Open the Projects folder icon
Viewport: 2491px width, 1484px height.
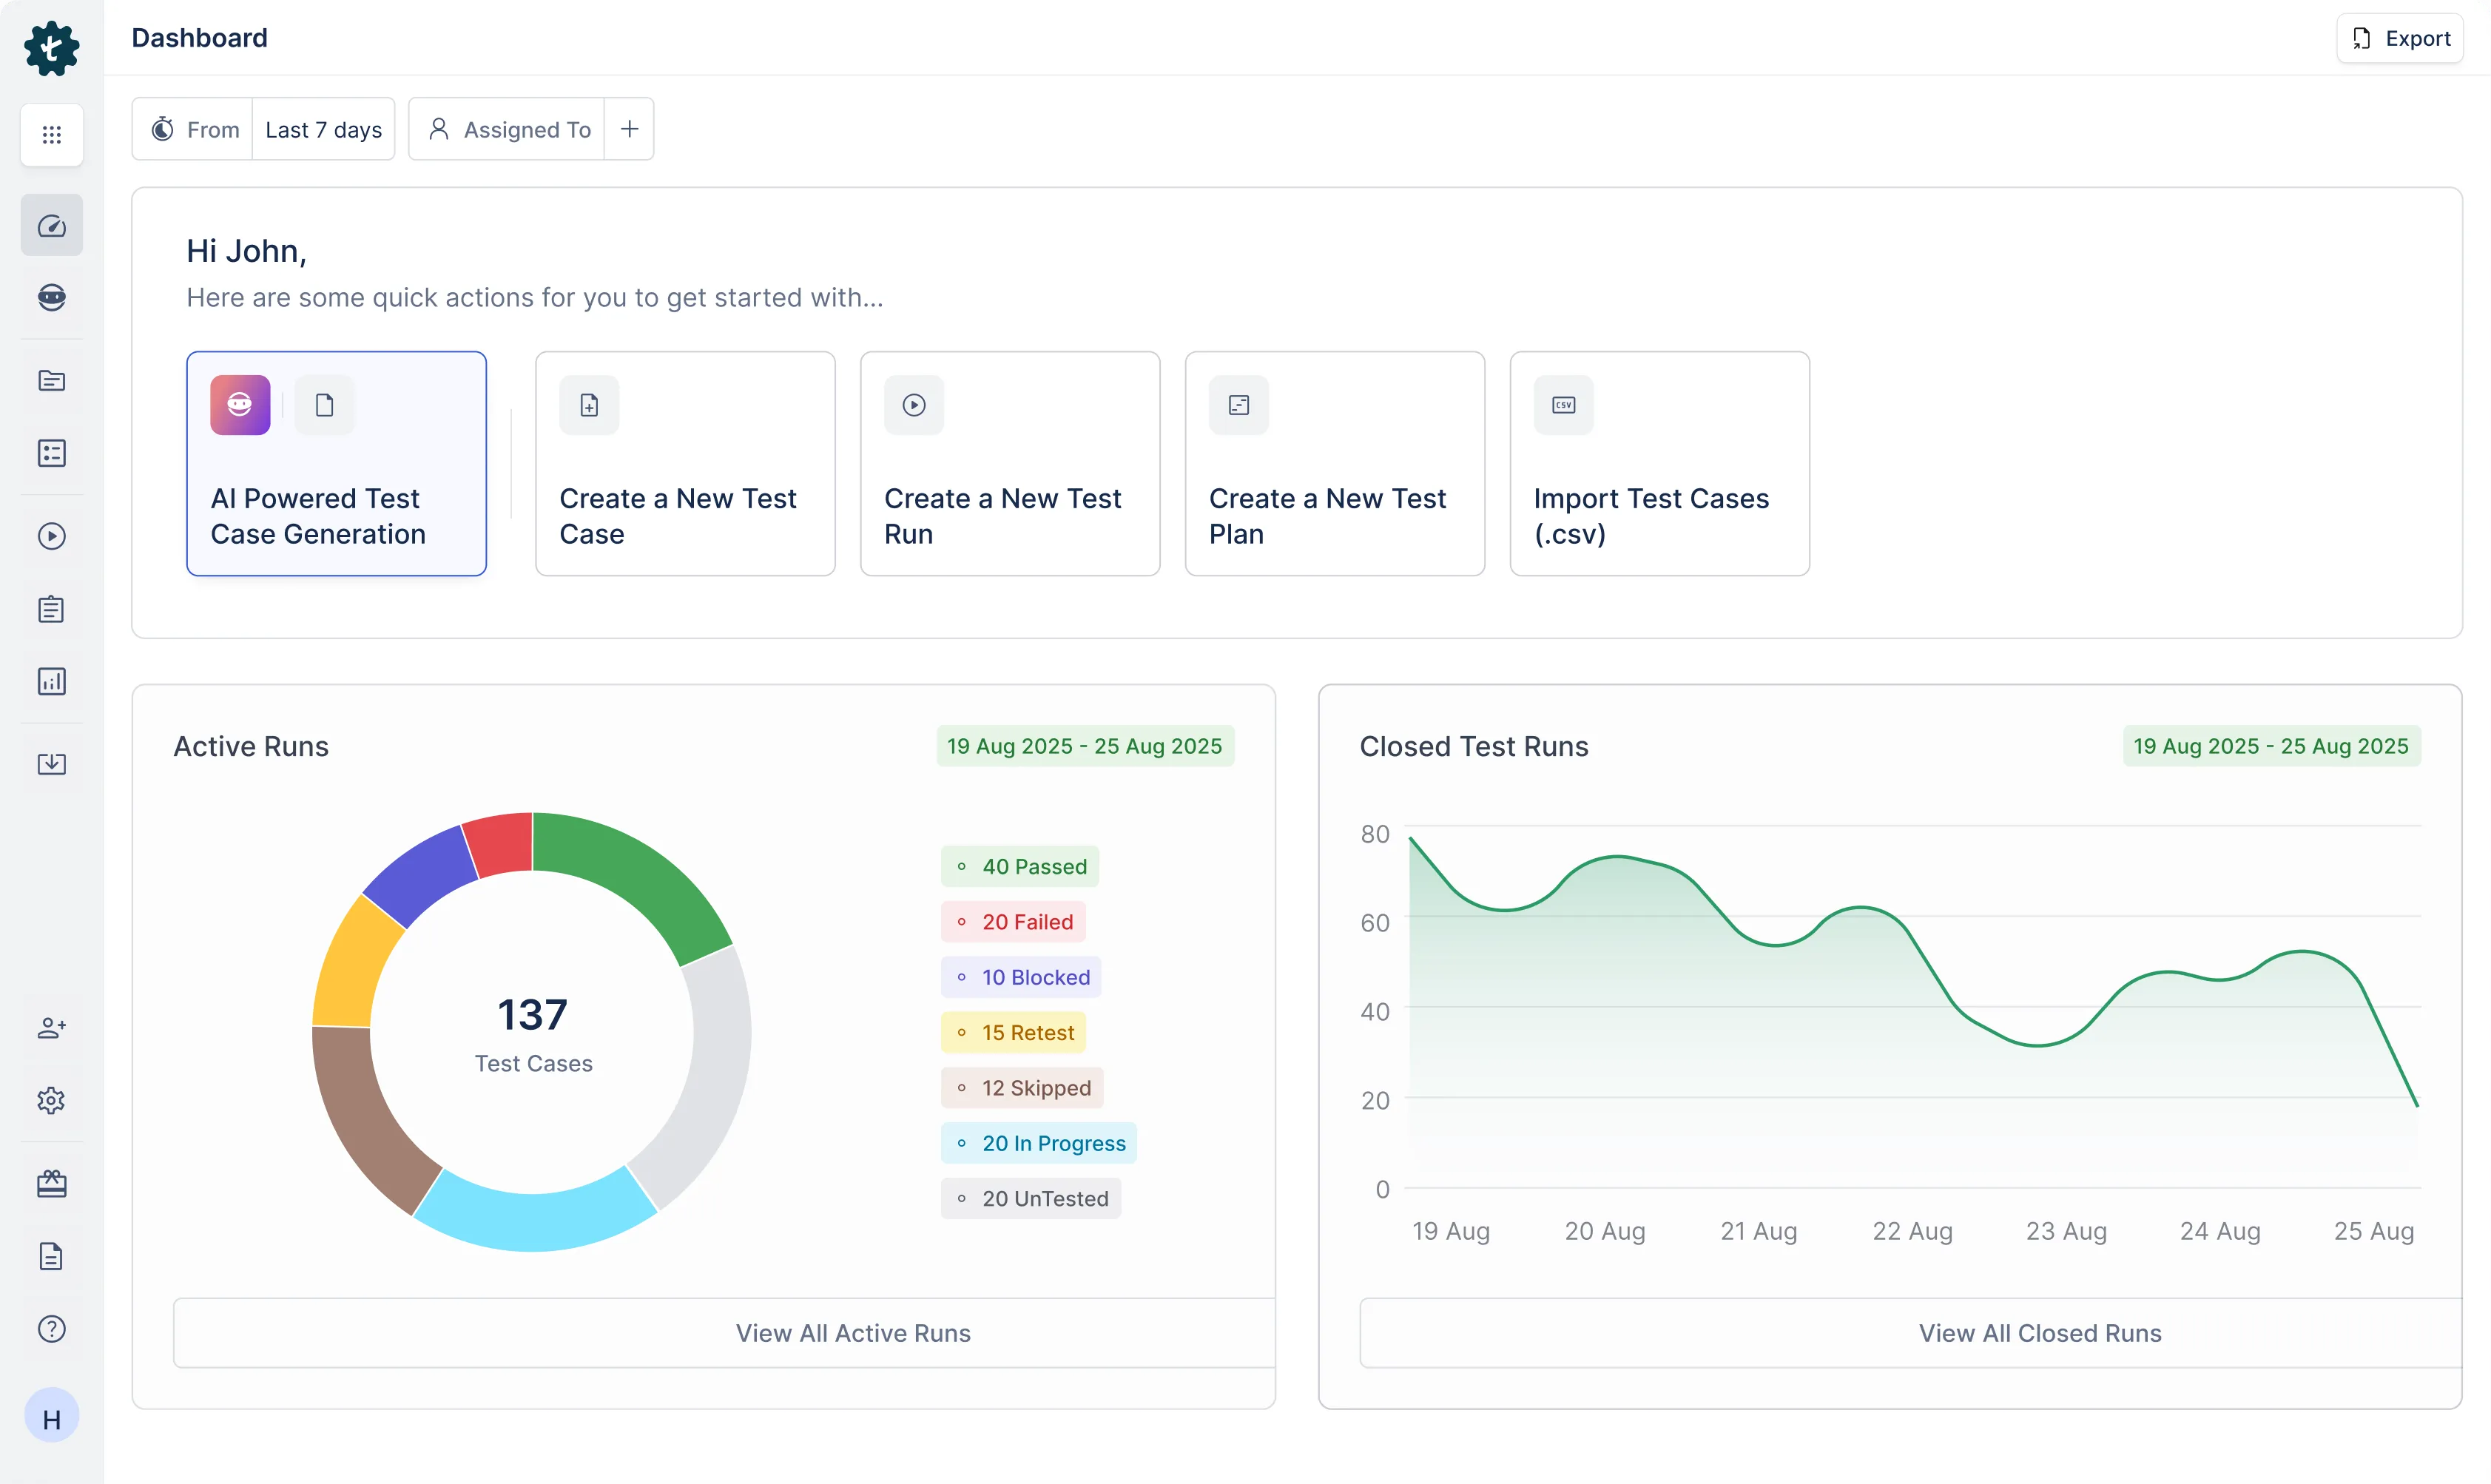pyautogui.click(x=51, y=380)
